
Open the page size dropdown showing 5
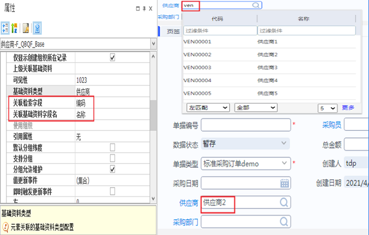(327, 108)
